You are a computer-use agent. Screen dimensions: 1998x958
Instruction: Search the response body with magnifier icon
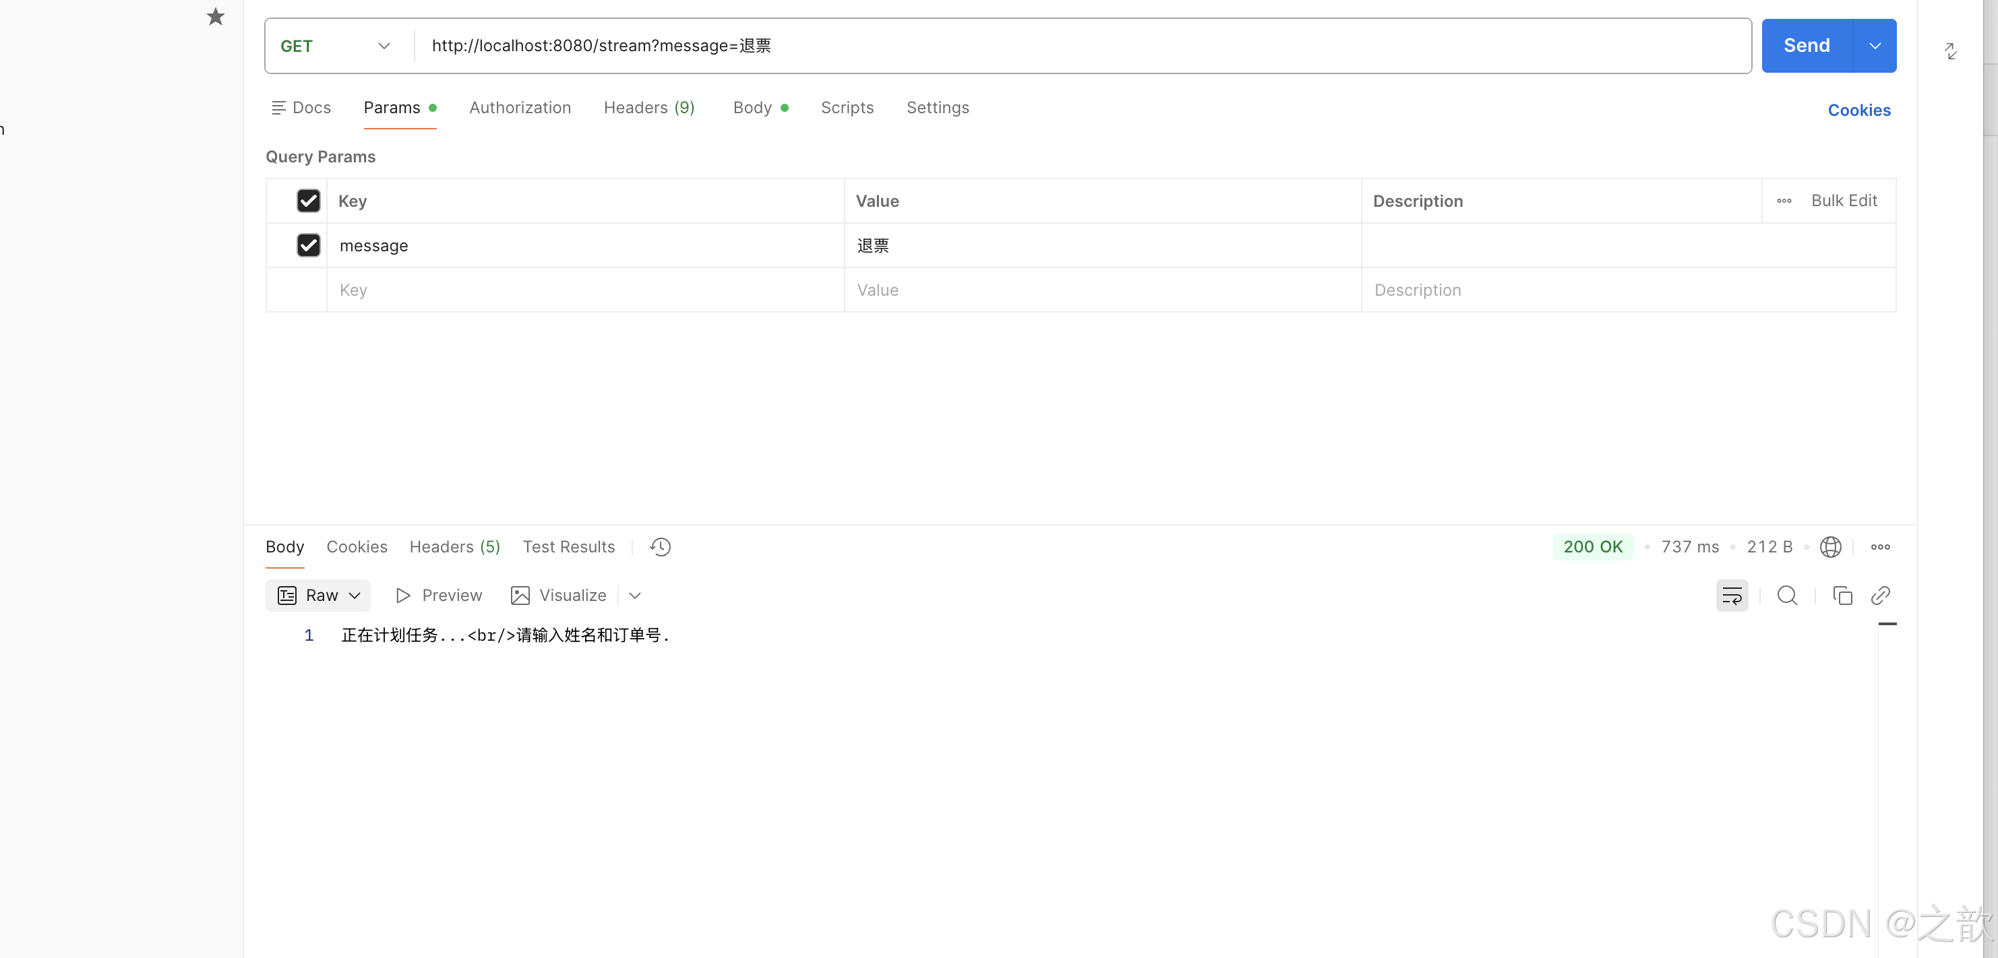[1787, 596]
